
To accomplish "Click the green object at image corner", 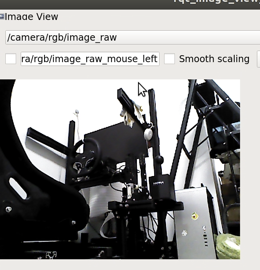I will pos(229,246).
